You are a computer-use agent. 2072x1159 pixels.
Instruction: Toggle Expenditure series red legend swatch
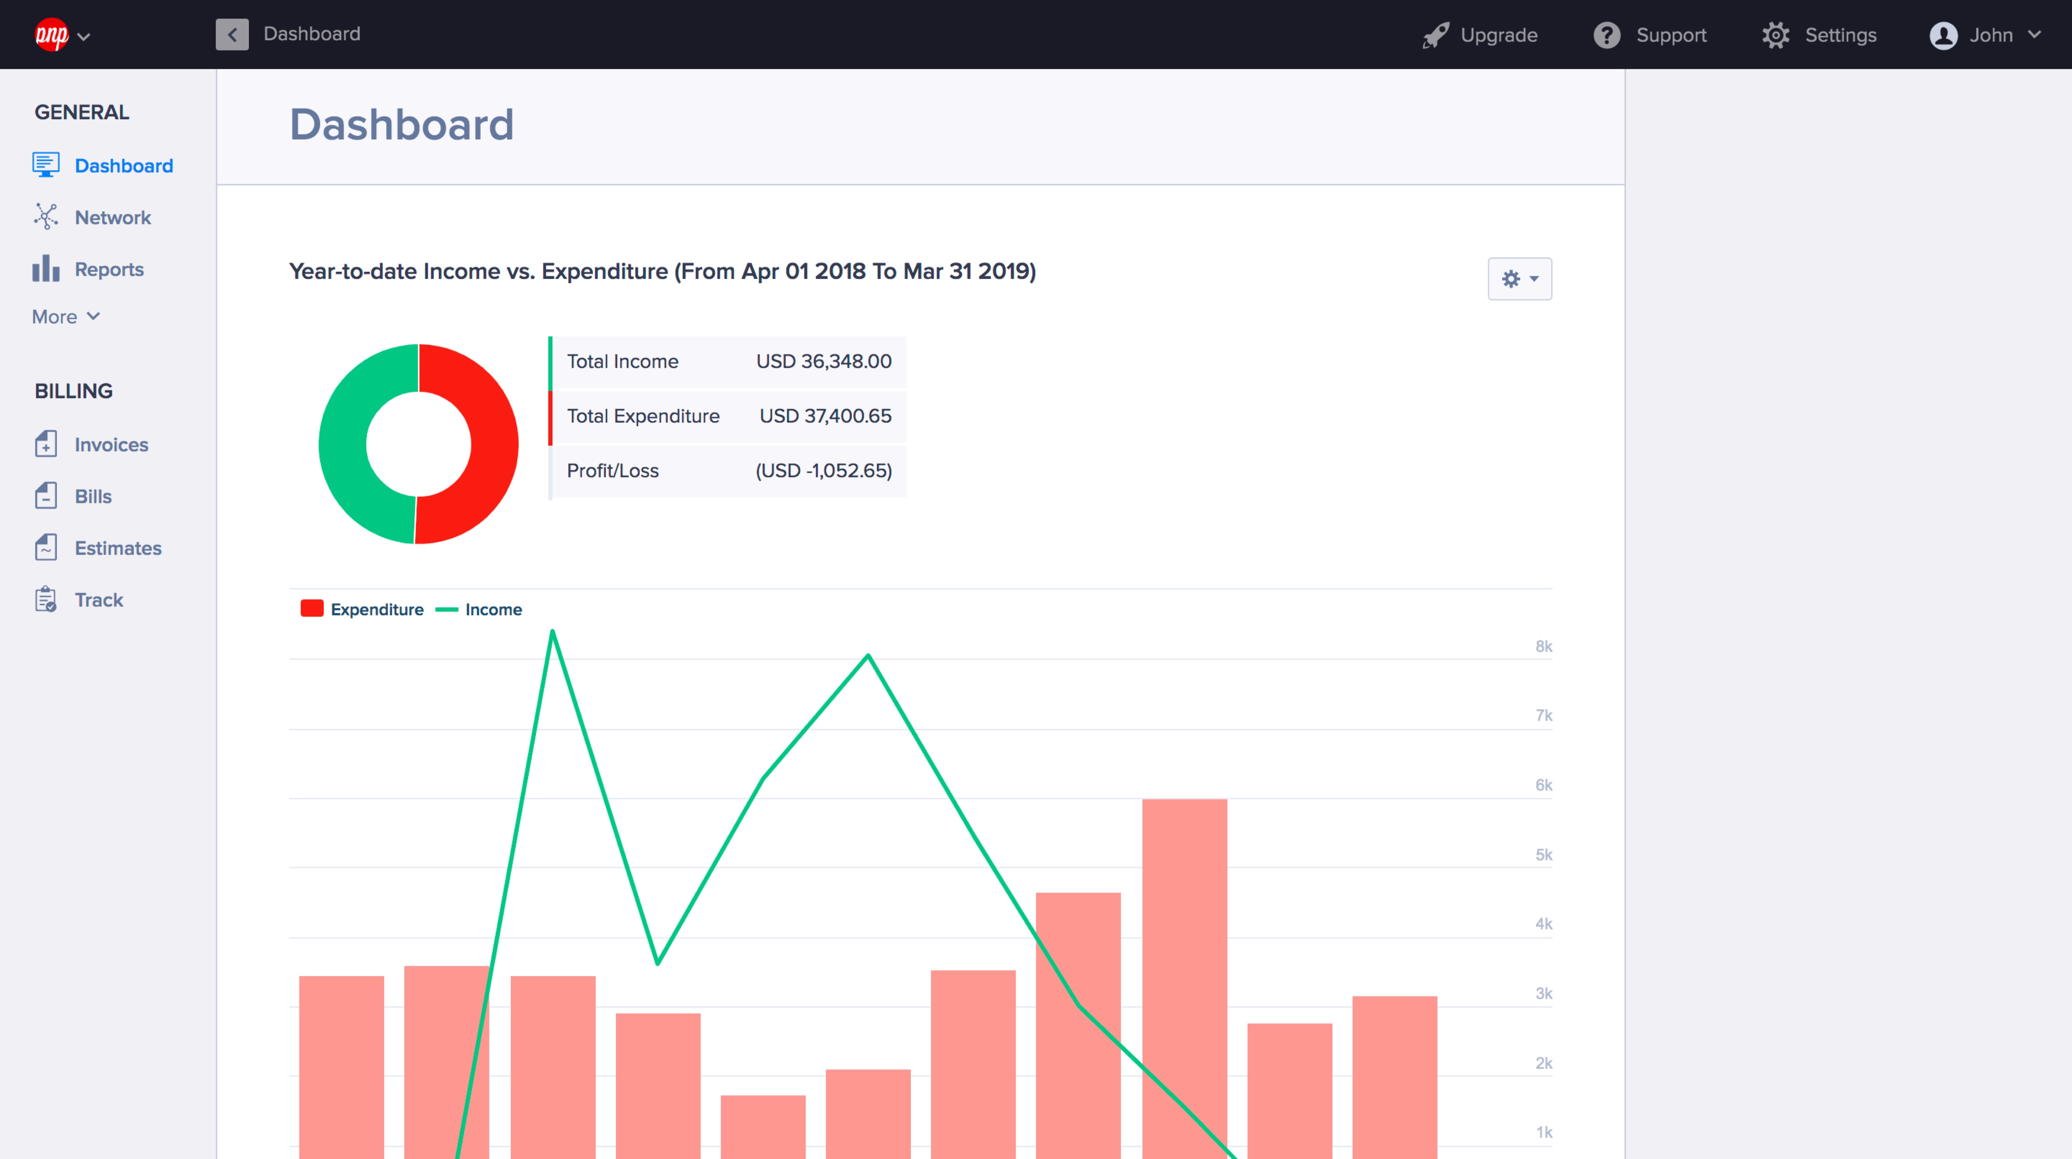(312, 609)
